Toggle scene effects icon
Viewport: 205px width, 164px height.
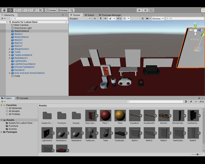point(110,18)
